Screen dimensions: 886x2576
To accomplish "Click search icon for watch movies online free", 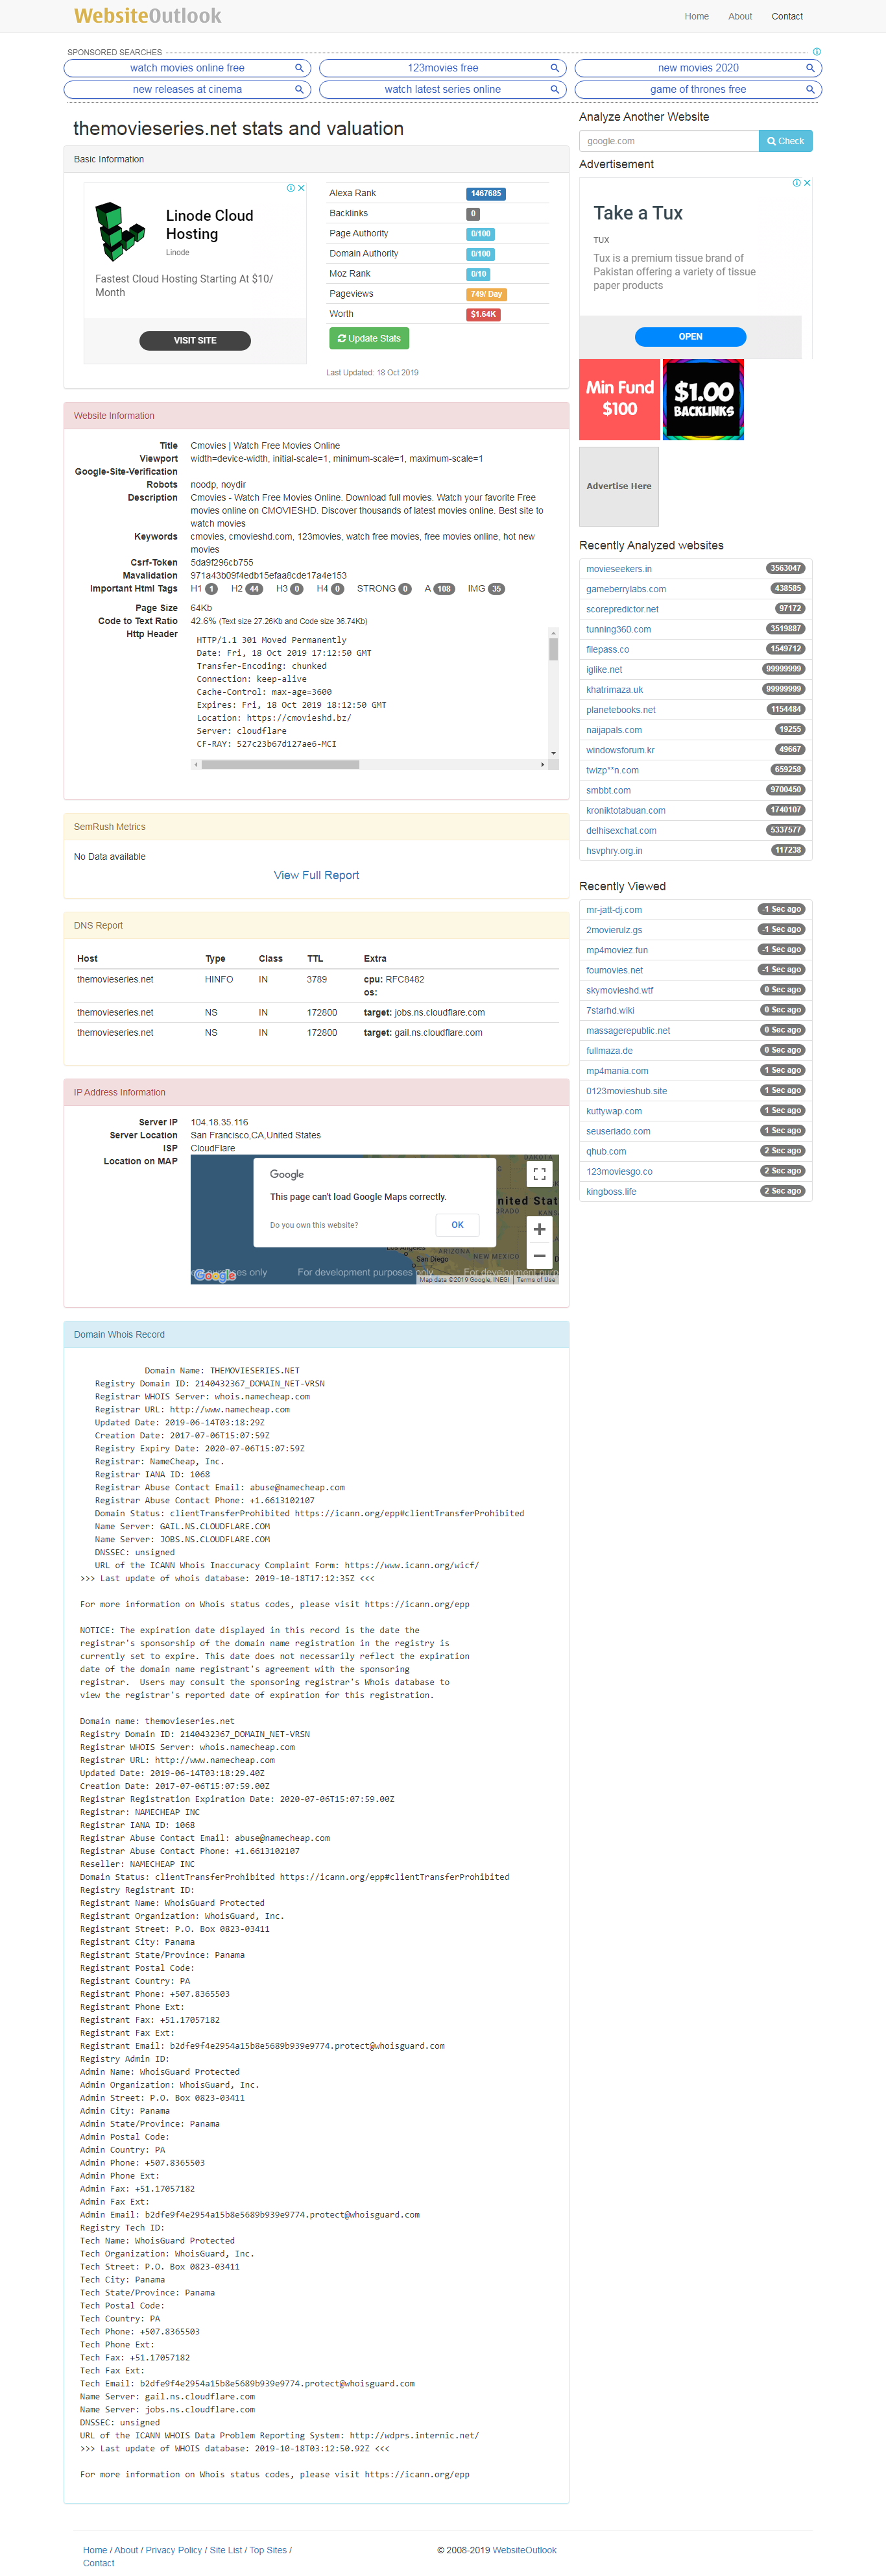I will point(298,68).
